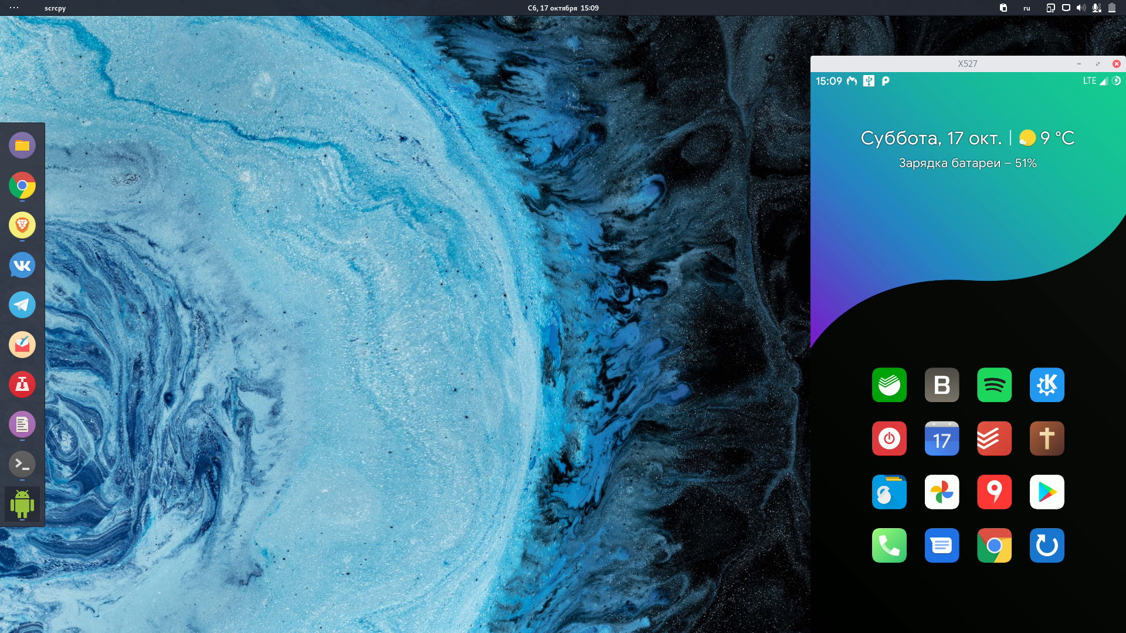
Task: Open the blue Messages app
Action: (942, 546)
